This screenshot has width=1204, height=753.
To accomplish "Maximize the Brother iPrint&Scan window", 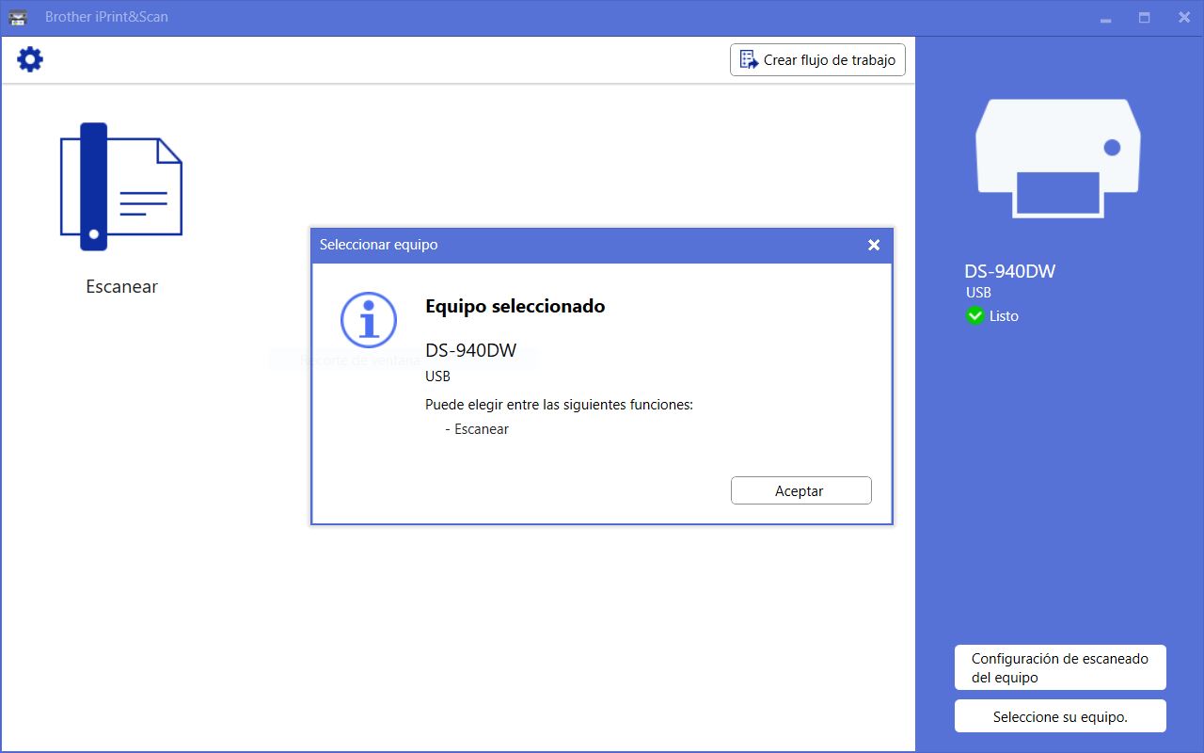I will tap(1145, 18).
